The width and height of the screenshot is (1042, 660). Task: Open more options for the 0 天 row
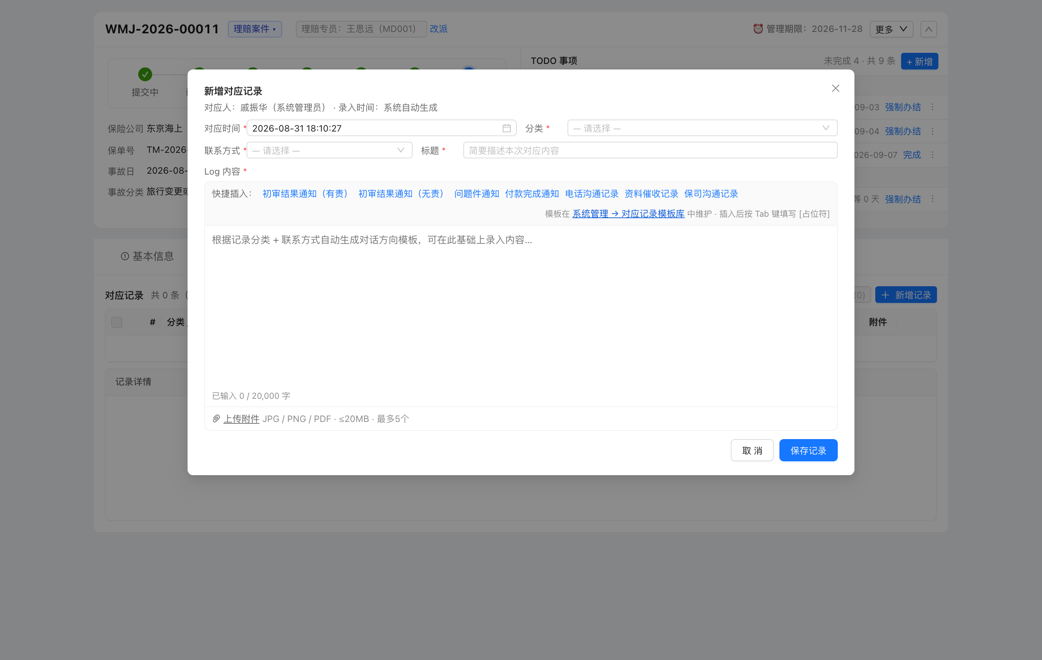(933, 199)
